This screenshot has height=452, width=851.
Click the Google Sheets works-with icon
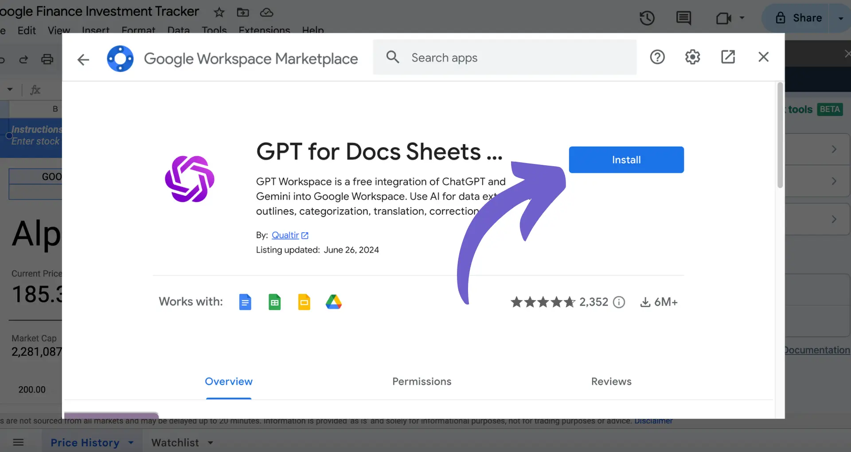(x=275, y=302)
